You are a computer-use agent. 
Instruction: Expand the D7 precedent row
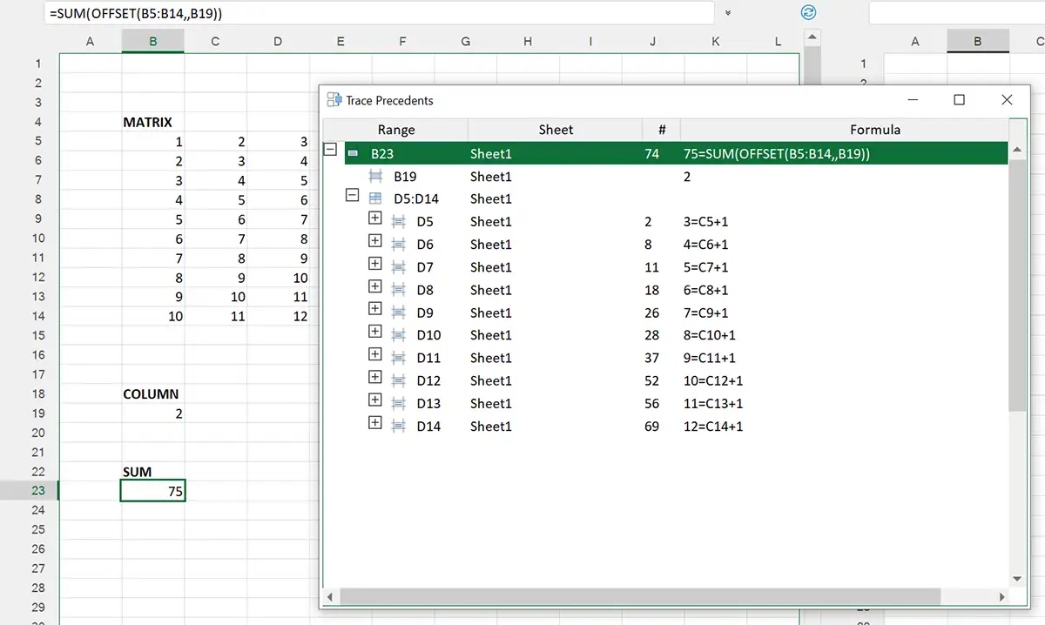(x=375, y=264)
